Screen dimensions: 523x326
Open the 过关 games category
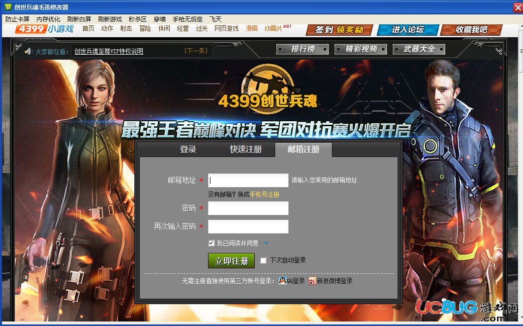[x=202, y=29]
